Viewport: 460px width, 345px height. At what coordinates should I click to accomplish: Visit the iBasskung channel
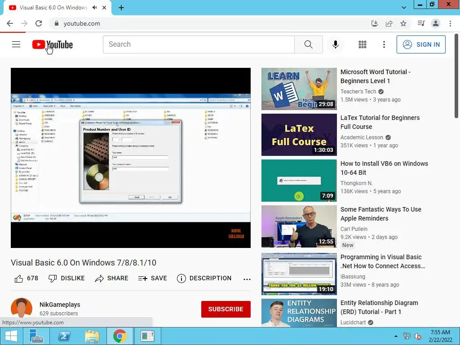(353, 276)
